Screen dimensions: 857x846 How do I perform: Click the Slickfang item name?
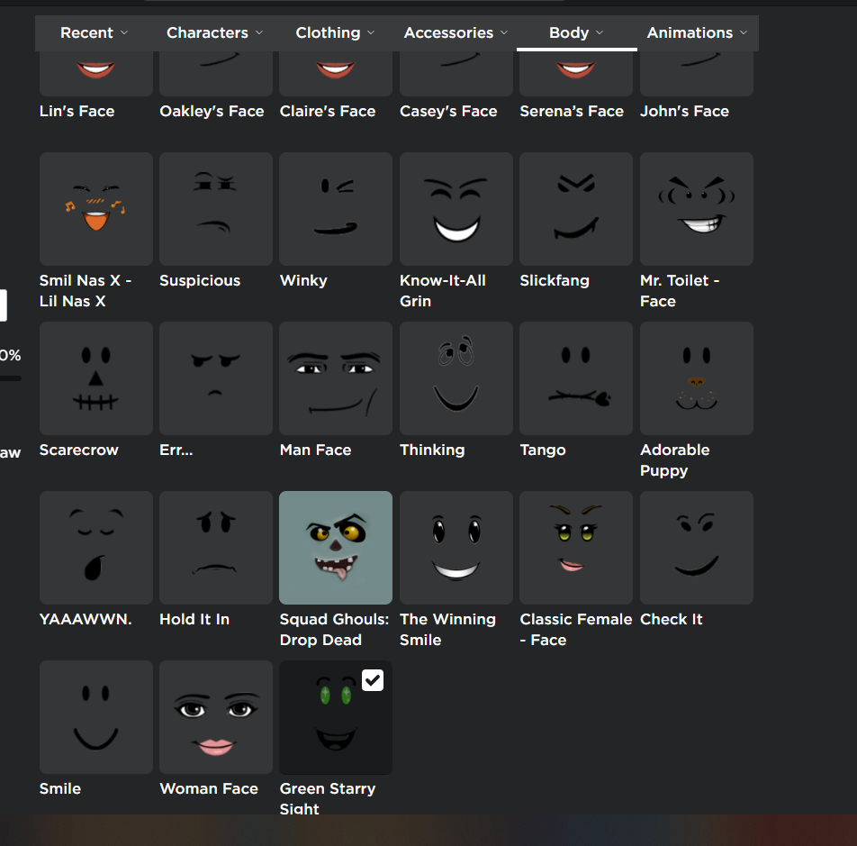tap(555, 281)
